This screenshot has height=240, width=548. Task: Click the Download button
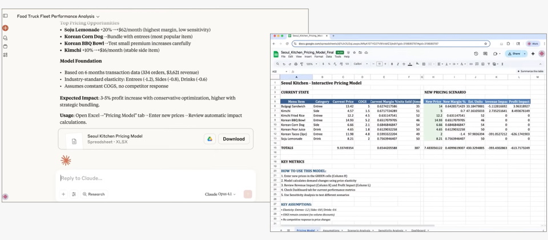(233, 139)
